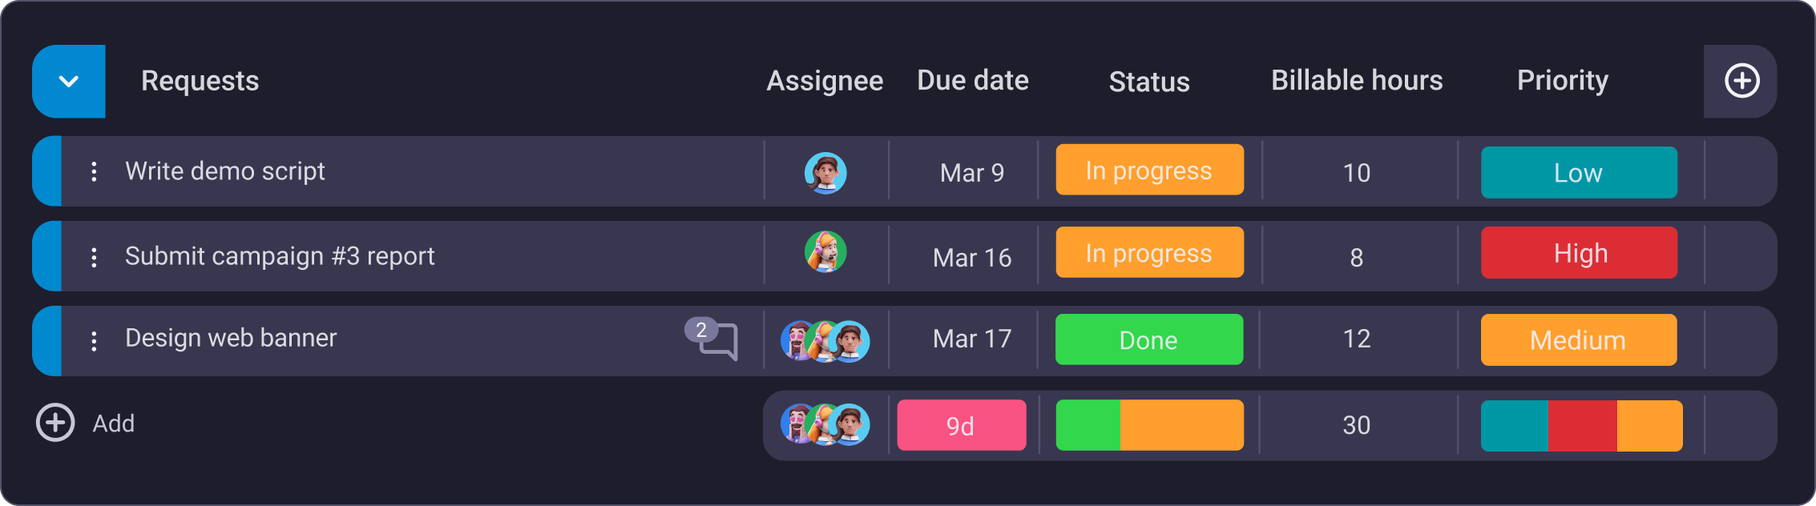Image resolution: width=1816 pixels, height=506 pixels.
Task: Click the grouped avatars in the summary row
Action: [x=825, y=425]
